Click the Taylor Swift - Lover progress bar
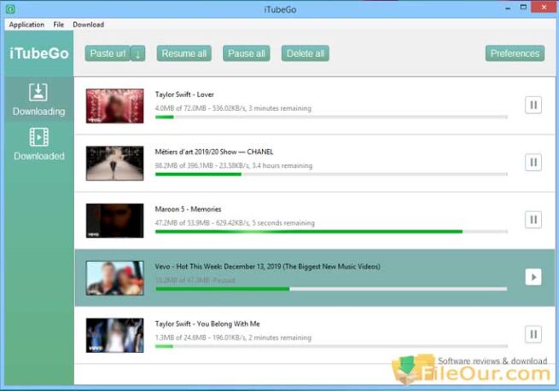 [x=331, y=117]
